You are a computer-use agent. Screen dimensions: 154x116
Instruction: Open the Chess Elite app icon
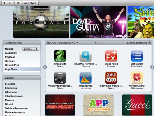pyautogui.click(x=60, y=56)
